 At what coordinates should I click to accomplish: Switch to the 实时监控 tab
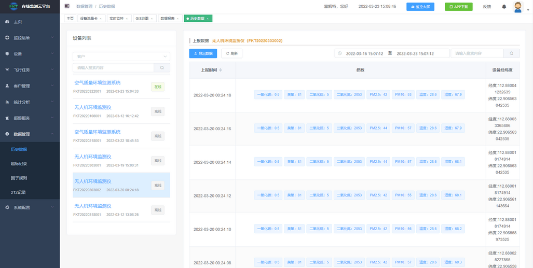click(116, 19)
